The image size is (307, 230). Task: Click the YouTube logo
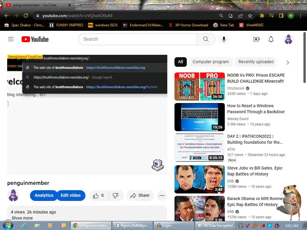click(x=35, y=39)
